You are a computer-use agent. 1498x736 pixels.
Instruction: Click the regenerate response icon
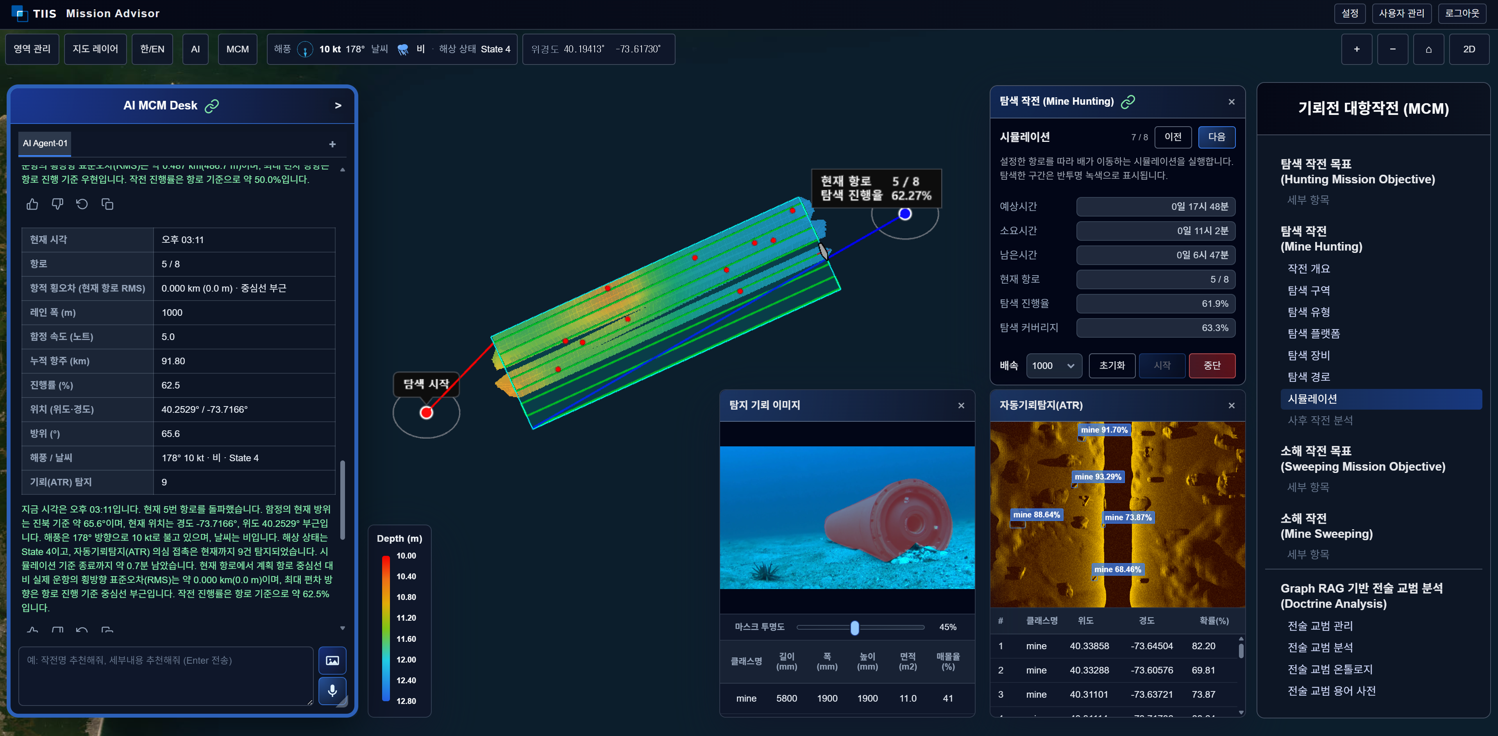[x=82, y=204]
